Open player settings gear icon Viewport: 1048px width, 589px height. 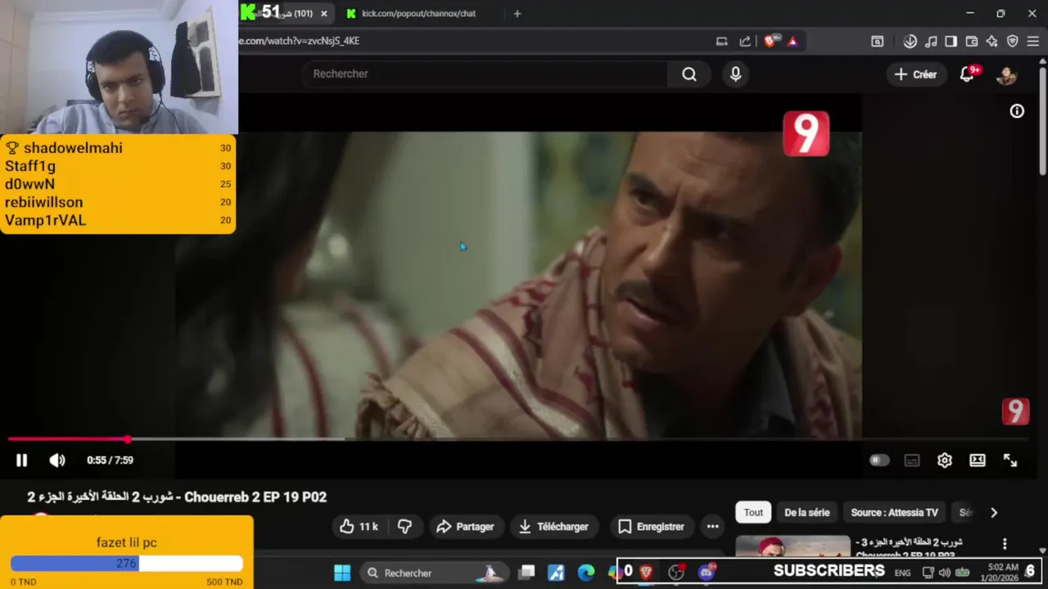(945, 461)
